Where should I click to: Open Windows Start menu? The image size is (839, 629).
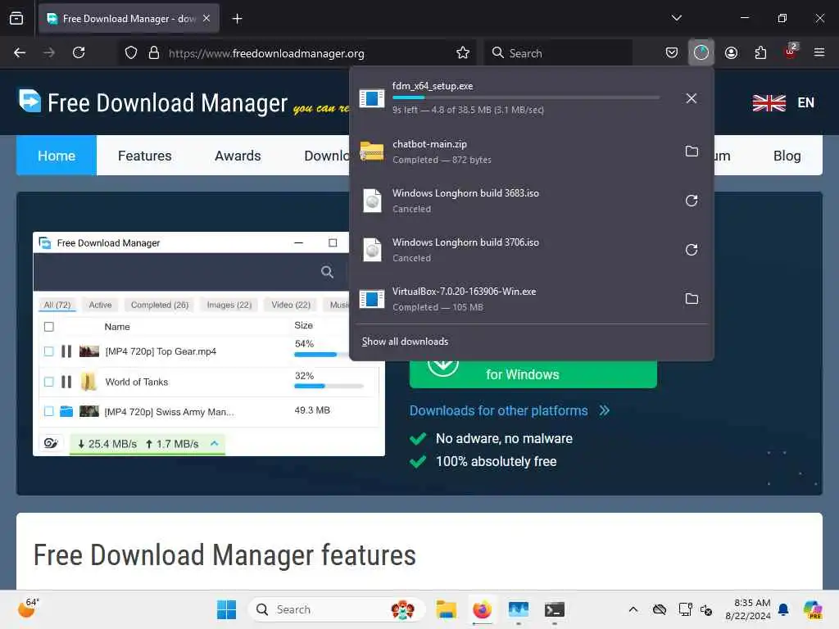[226, 609]
